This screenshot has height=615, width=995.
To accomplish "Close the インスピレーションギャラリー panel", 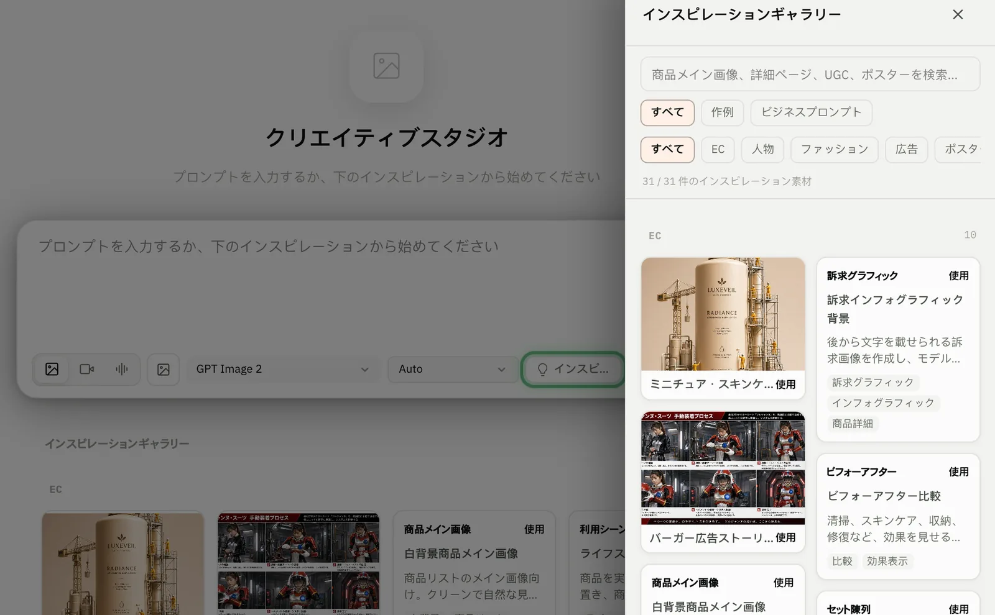I will click(958, 14).
